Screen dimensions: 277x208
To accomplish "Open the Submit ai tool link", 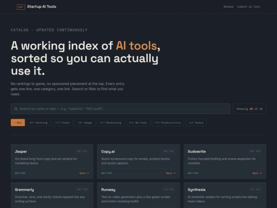I will coord(249,7).
